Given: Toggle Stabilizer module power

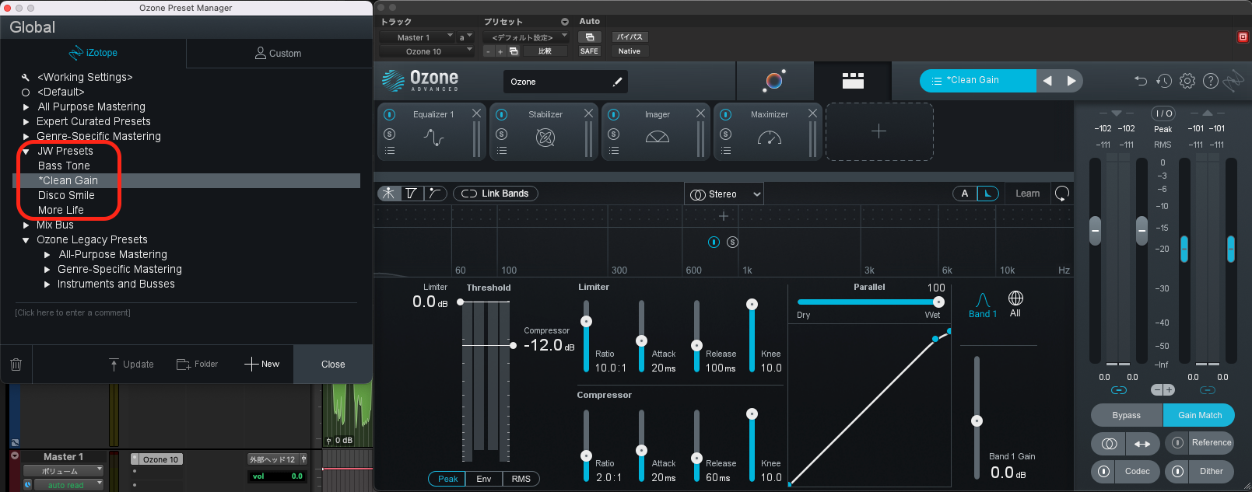Looking at the screenshot, I should tap(502, 115).
